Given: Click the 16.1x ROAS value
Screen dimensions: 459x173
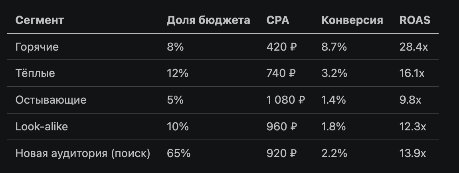Looking at the screenshot, I should point(413,73).
